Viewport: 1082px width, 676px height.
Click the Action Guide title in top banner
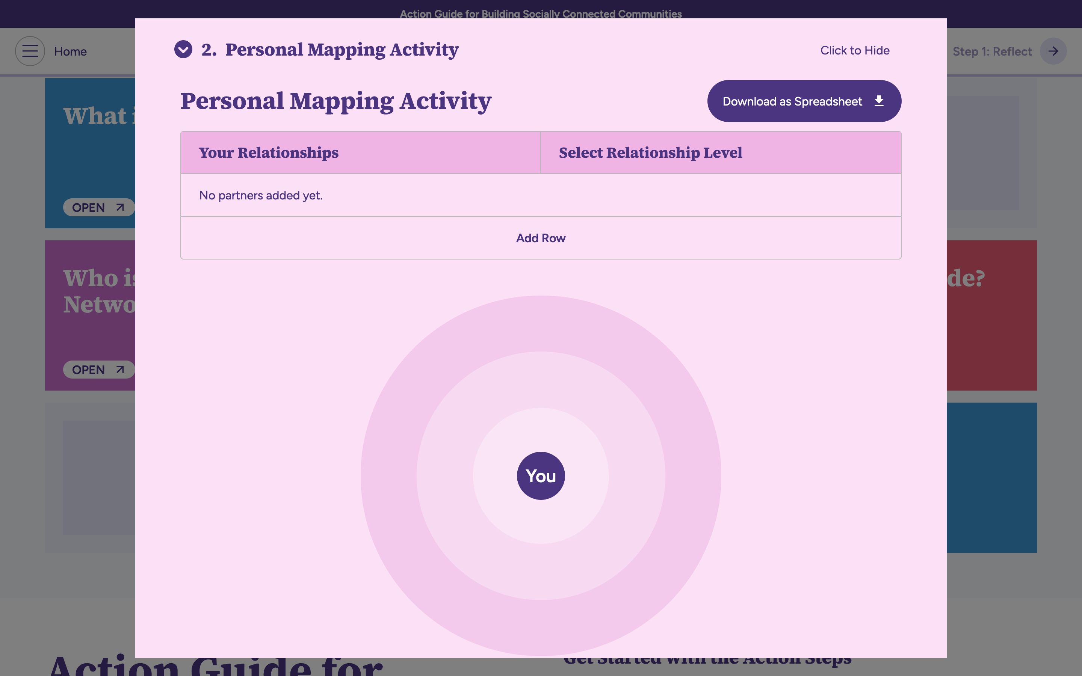click(541, 14)
